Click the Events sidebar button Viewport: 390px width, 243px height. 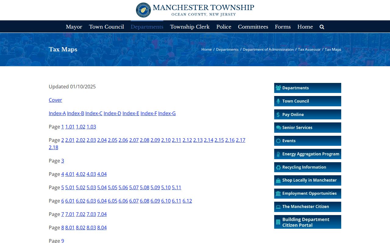click(308, 141)
